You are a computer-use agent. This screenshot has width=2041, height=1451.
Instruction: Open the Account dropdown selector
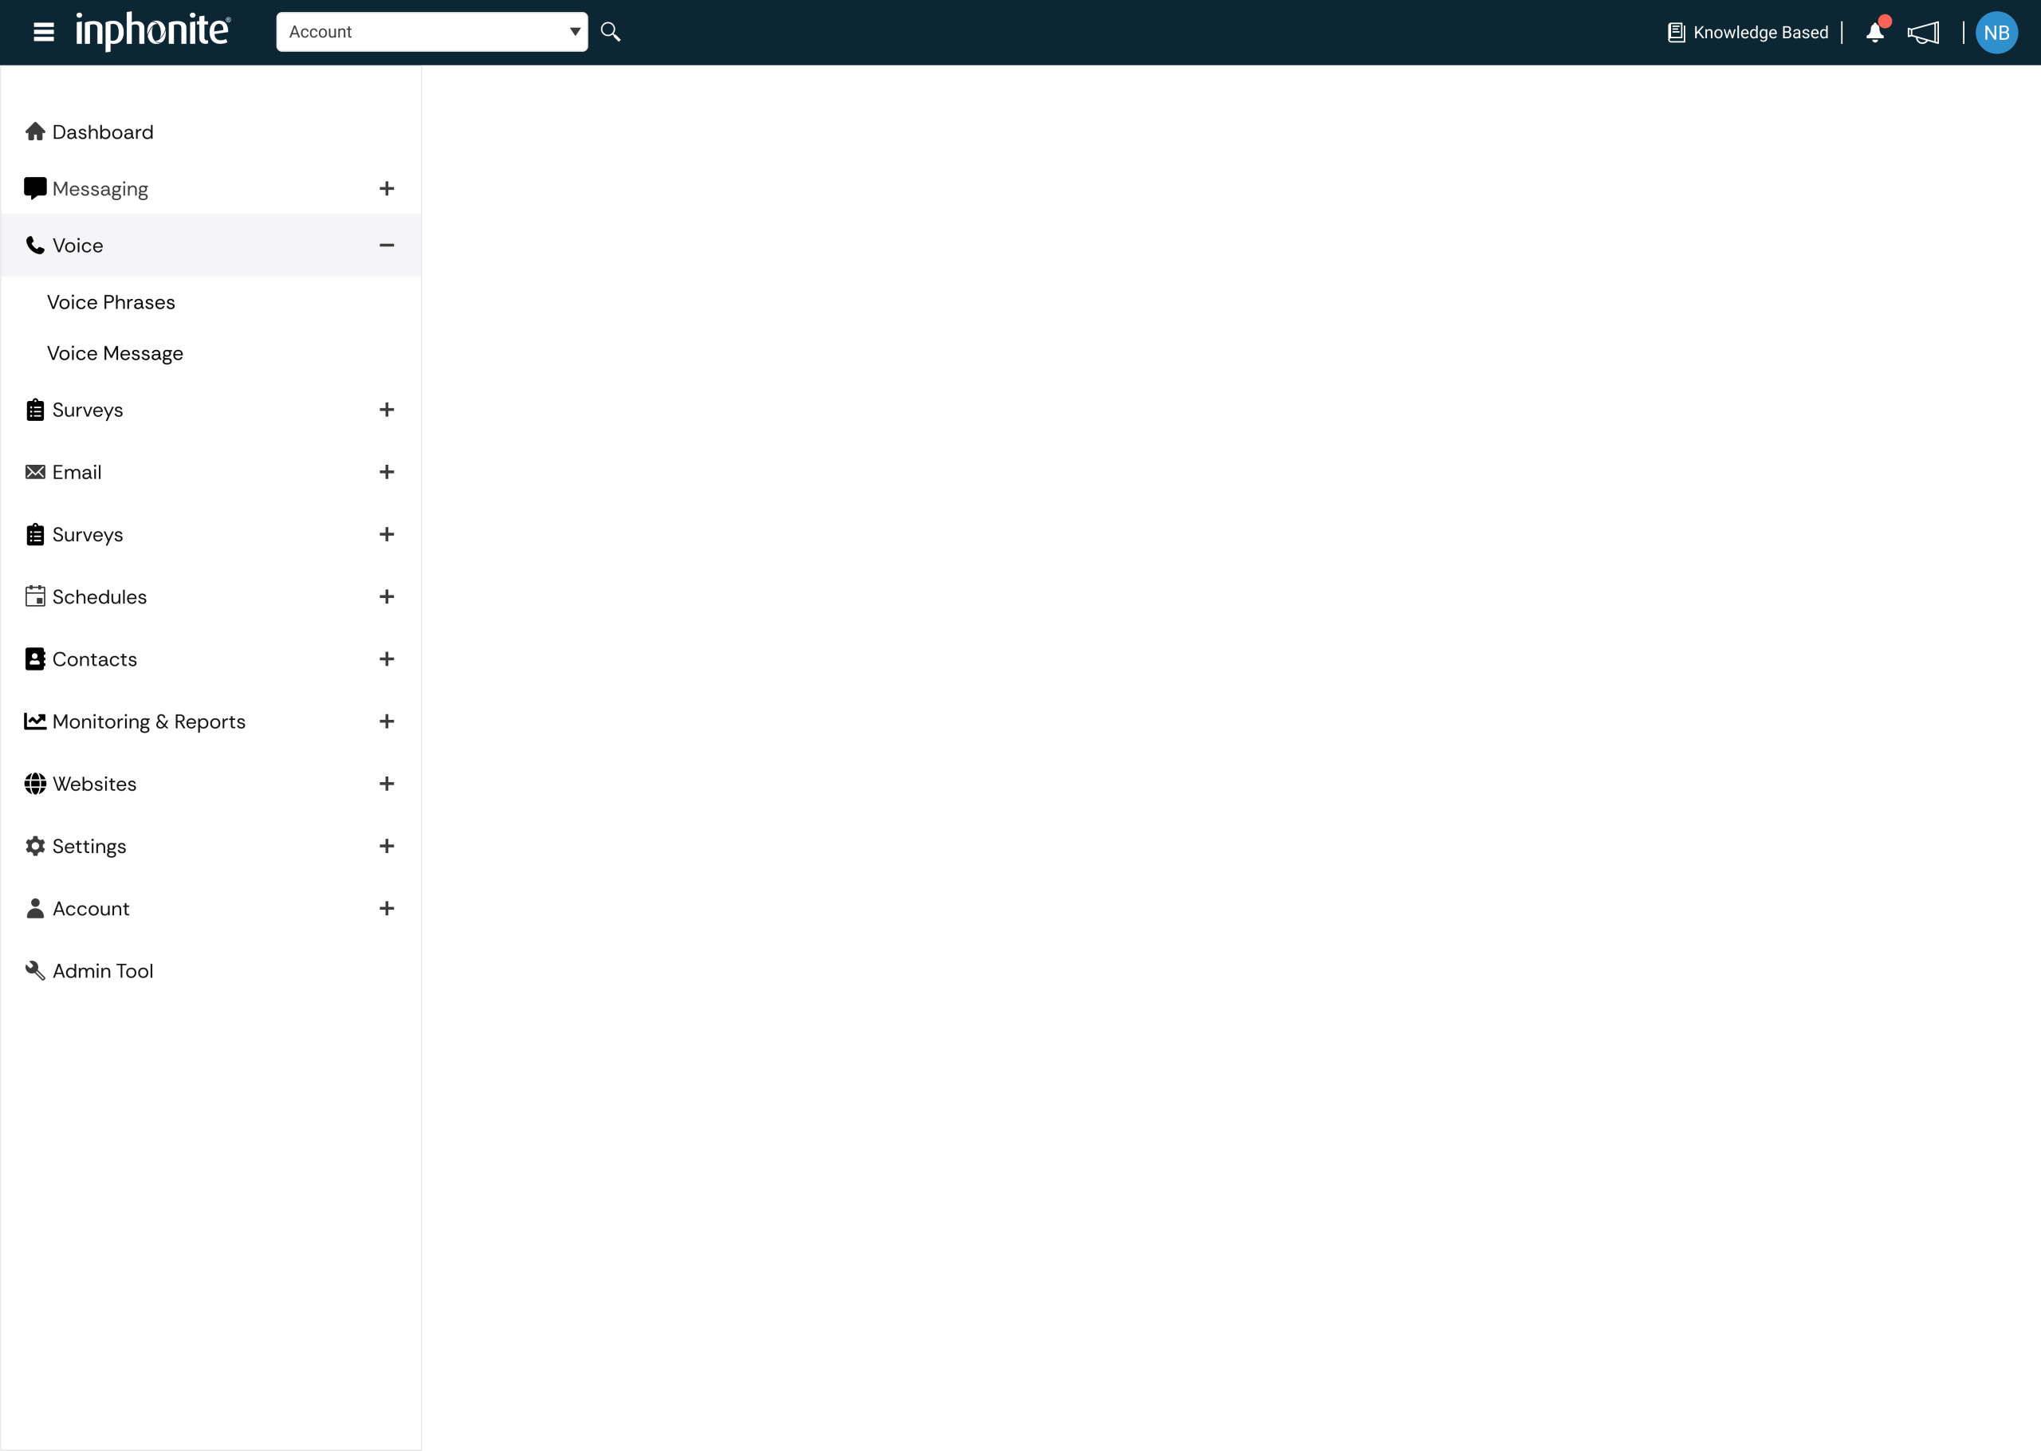coord(431,32)
